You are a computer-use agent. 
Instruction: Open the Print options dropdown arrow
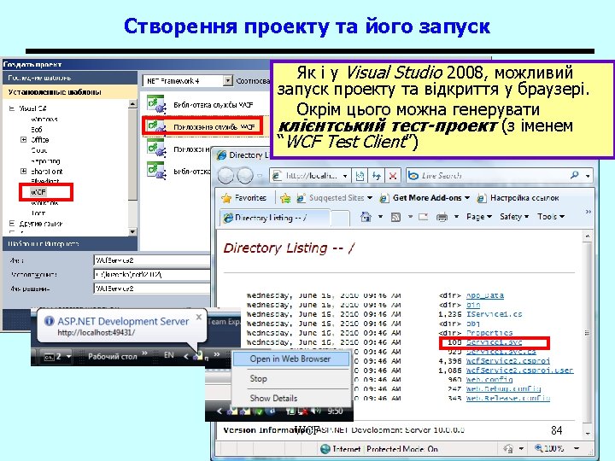click(456, 216)
